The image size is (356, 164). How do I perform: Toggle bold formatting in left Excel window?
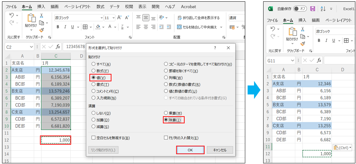(x=58, y=27)
